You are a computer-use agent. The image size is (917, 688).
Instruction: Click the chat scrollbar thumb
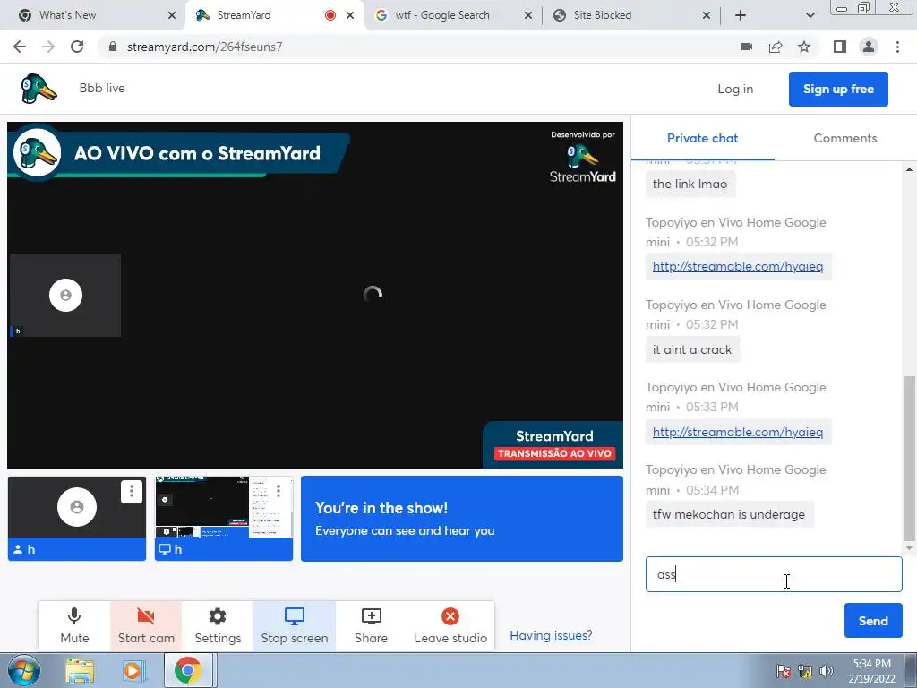909,460
